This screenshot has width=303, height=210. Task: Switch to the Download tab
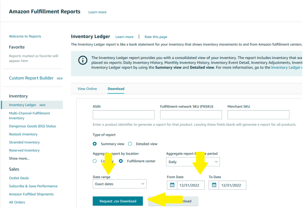pos(116,89)
